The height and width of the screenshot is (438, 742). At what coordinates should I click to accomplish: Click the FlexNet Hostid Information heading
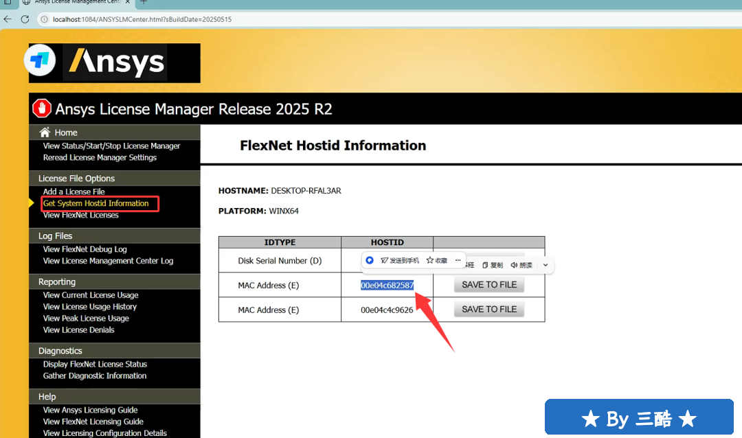point(333,146)
